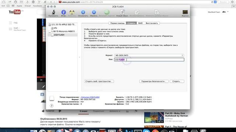Click the Извлечь eject icon

(94, 12)
